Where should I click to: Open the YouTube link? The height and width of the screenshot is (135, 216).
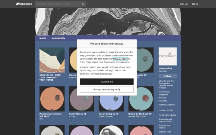tap(162, 98)
